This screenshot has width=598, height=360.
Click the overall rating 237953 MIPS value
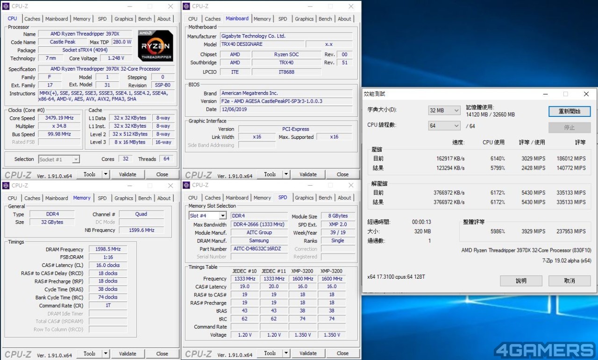point(570,231)
